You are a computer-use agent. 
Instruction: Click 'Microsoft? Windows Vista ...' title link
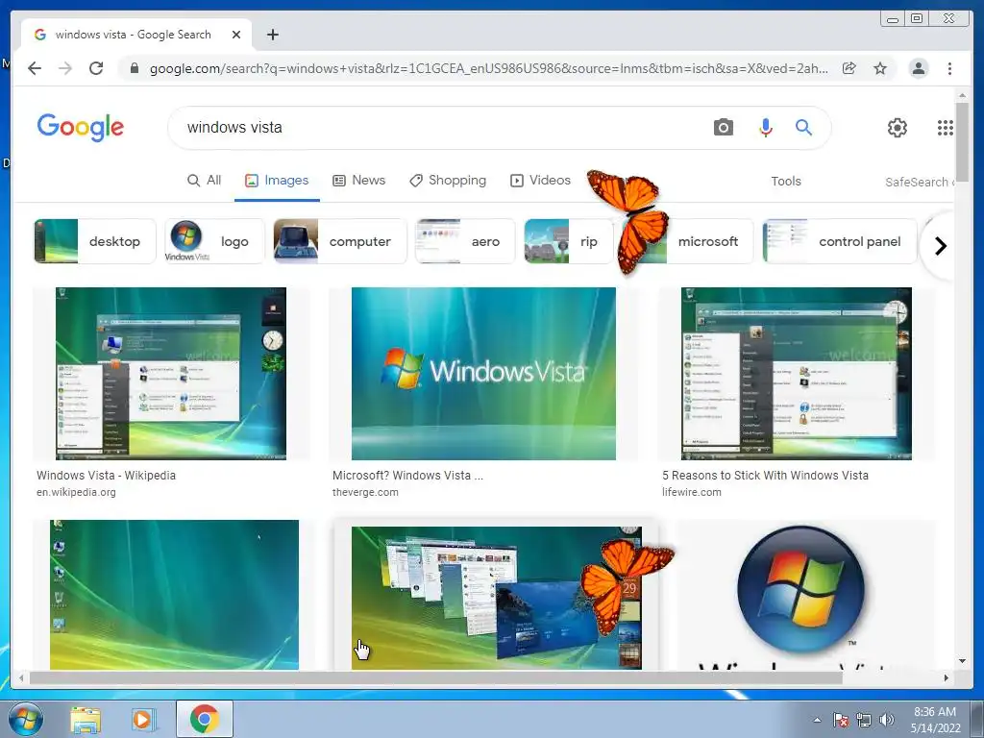click(x=407, y=475)
